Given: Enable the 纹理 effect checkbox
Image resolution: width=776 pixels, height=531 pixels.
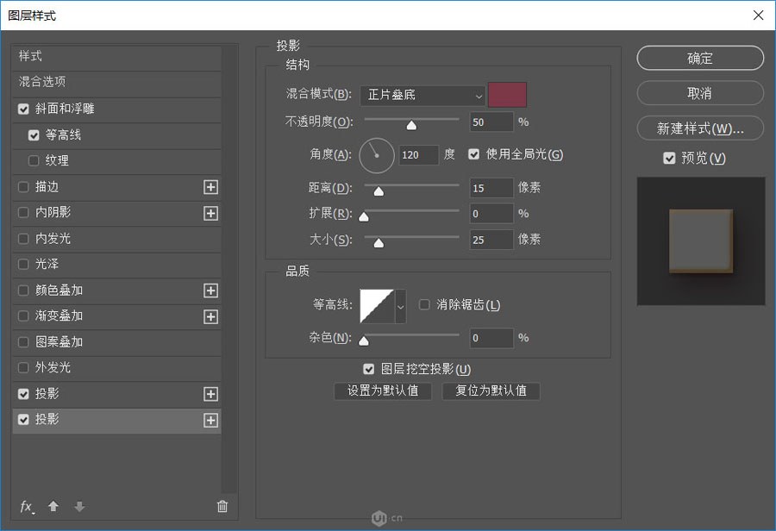Looking at the screenshot, I should coord(32,161).
